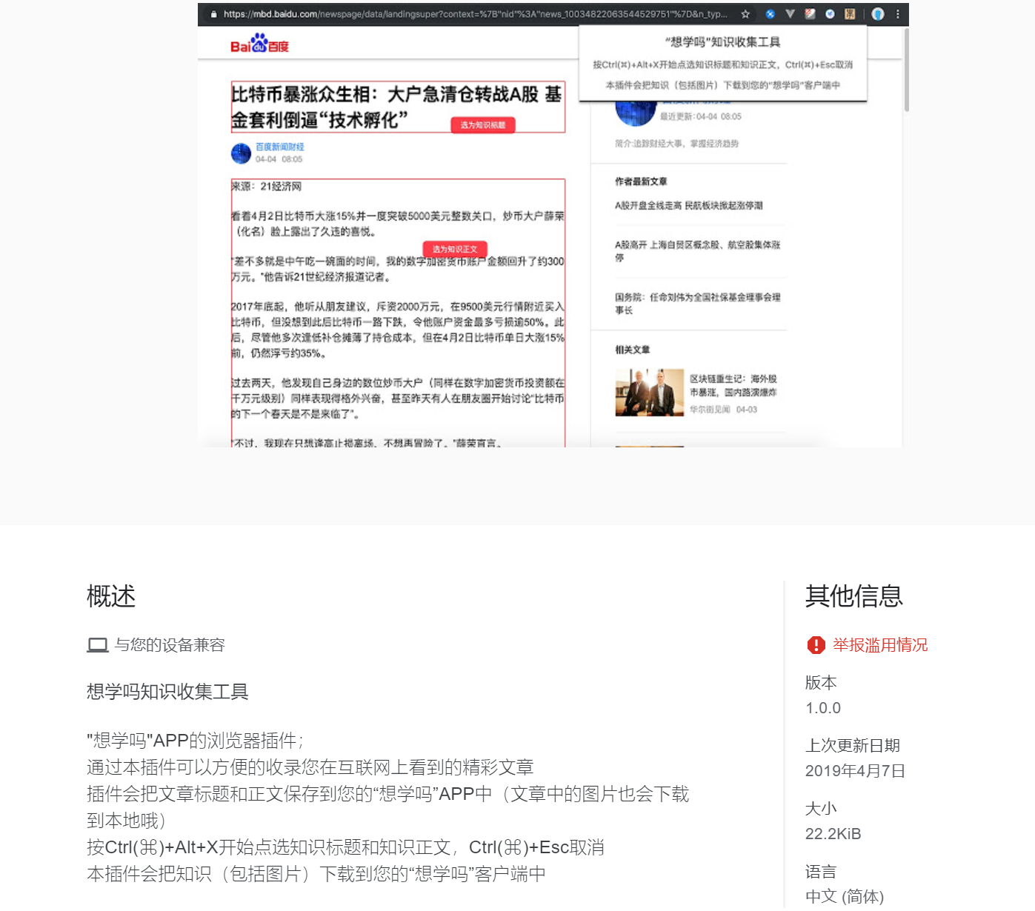
Task: Click the red-white square extension icon
Action: point(810,14)
